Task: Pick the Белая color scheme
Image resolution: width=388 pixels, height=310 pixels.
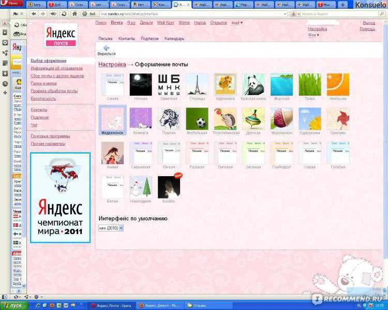Action: point(113,187)
